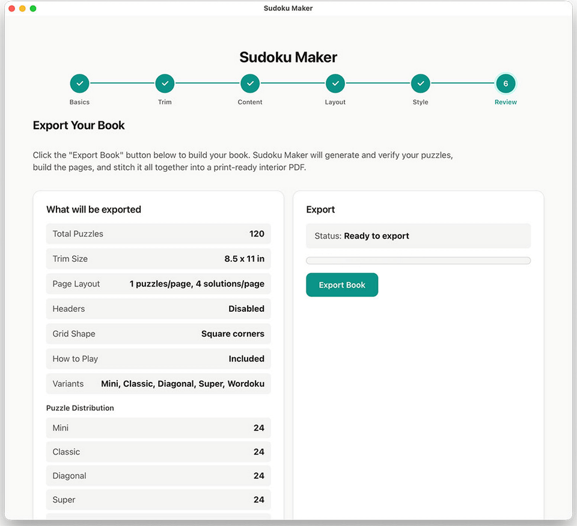Click the Review step label text

(x=505, y=102)
